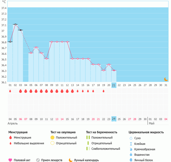The image size is (171, 162).
Task: Click the double green bar positive pregnancy icon
Action: tap(88, 137)
